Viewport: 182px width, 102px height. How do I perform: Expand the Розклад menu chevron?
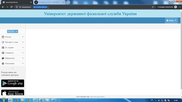tap(23, 37)
